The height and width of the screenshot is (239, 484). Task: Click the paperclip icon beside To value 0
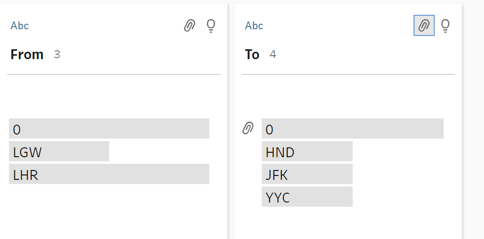pos(248,129)
